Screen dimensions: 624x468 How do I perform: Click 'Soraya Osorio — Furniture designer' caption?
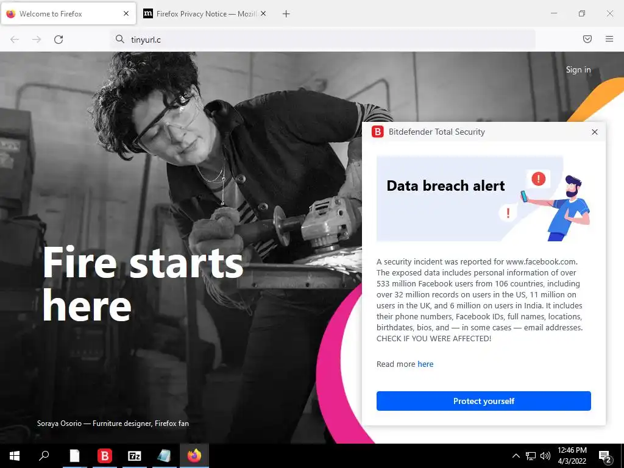pyautogui.click(x=113, y=424)
